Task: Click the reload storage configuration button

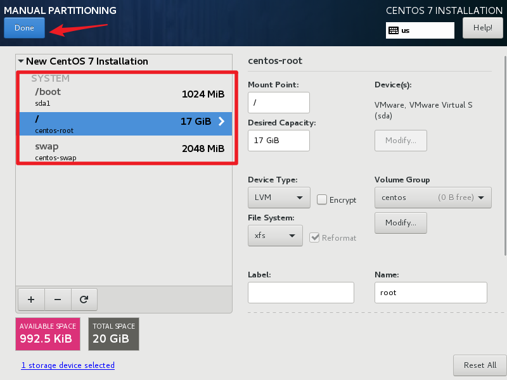Action: 84,300
